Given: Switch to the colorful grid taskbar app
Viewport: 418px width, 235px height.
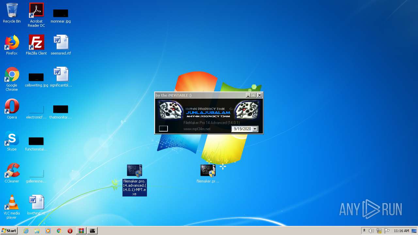Looking at the screenshot, I should pyautogui.click(x=81, y=231).
